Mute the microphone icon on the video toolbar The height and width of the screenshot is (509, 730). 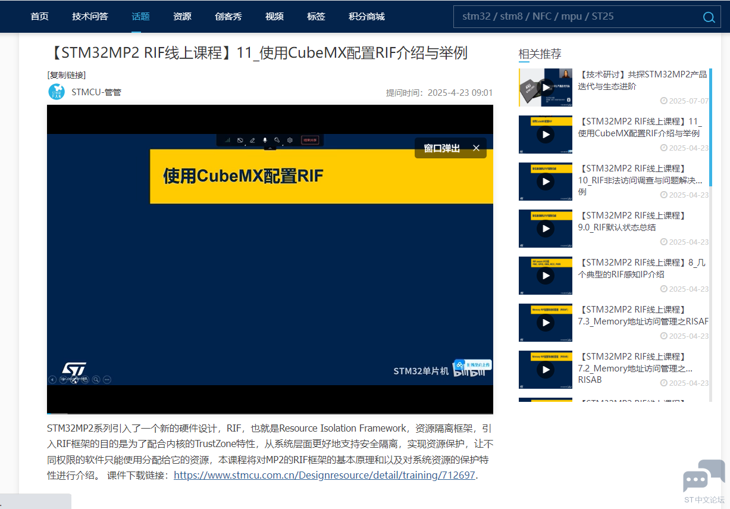(x=265, y=140)
